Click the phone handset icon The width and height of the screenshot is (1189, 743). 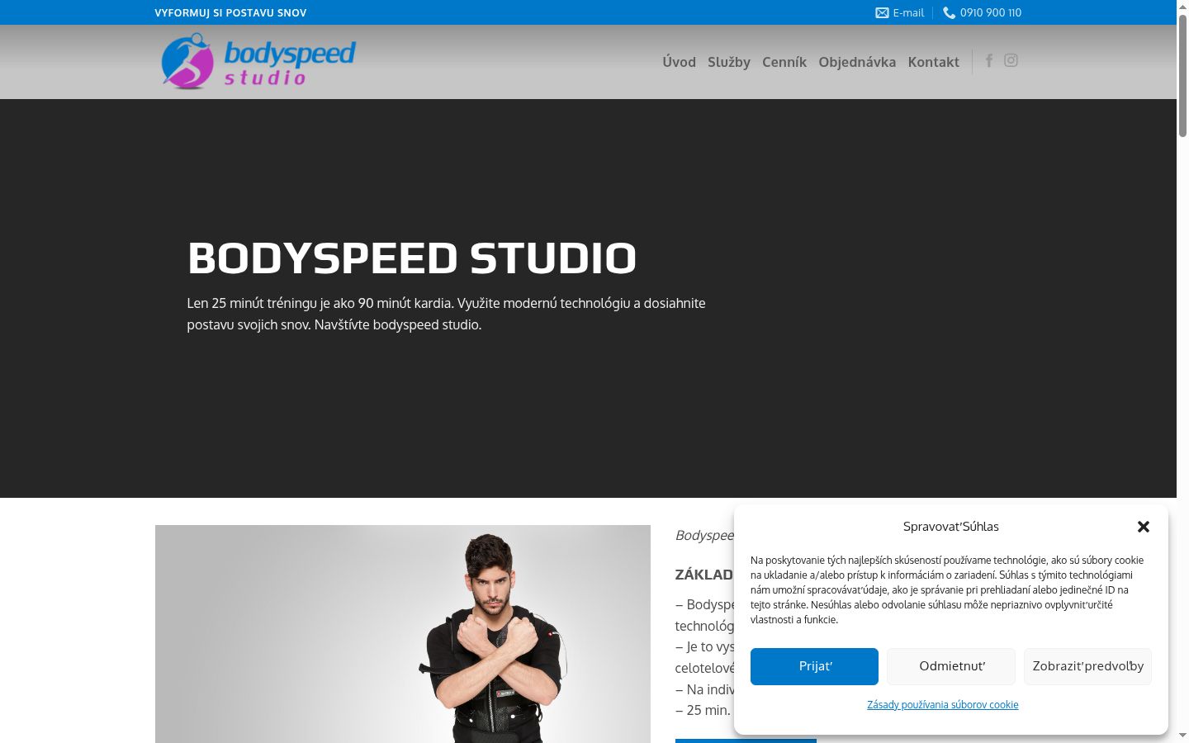coord(950,12)
